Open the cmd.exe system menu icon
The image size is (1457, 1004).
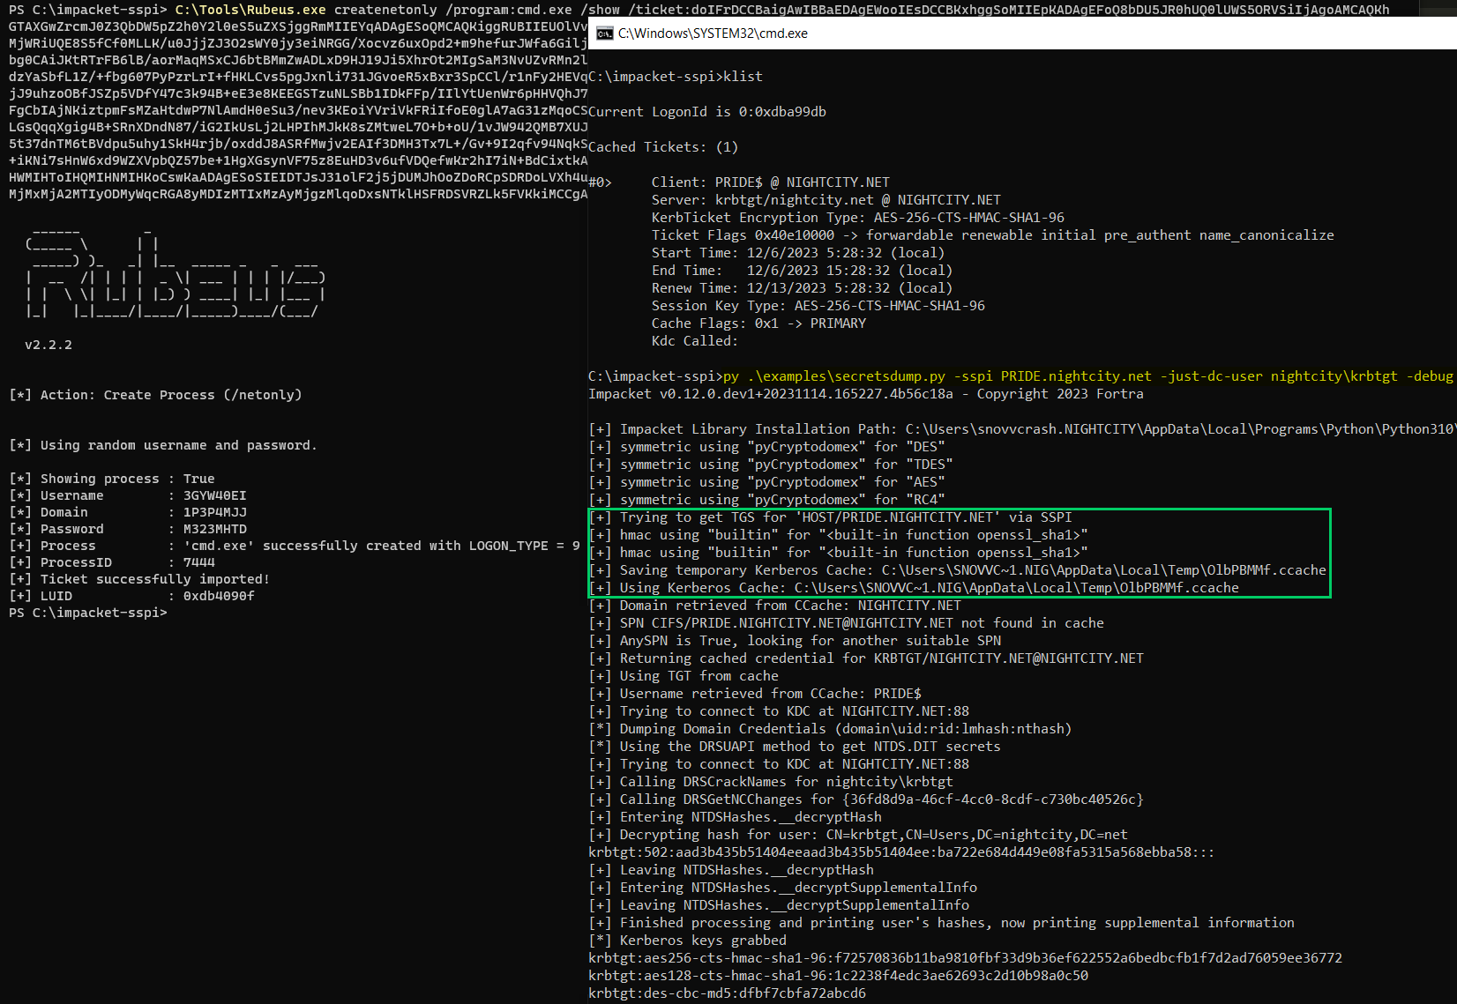[x=604, y=33]
